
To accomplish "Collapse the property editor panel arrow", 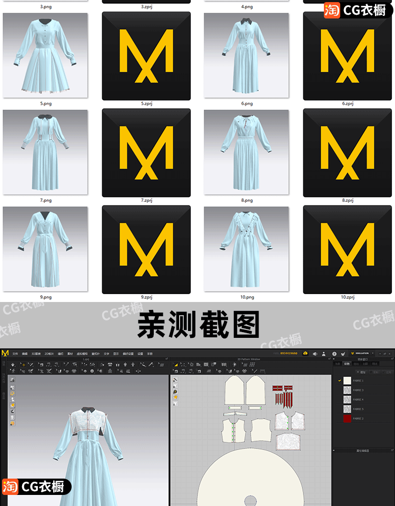I will click(333, 450).
